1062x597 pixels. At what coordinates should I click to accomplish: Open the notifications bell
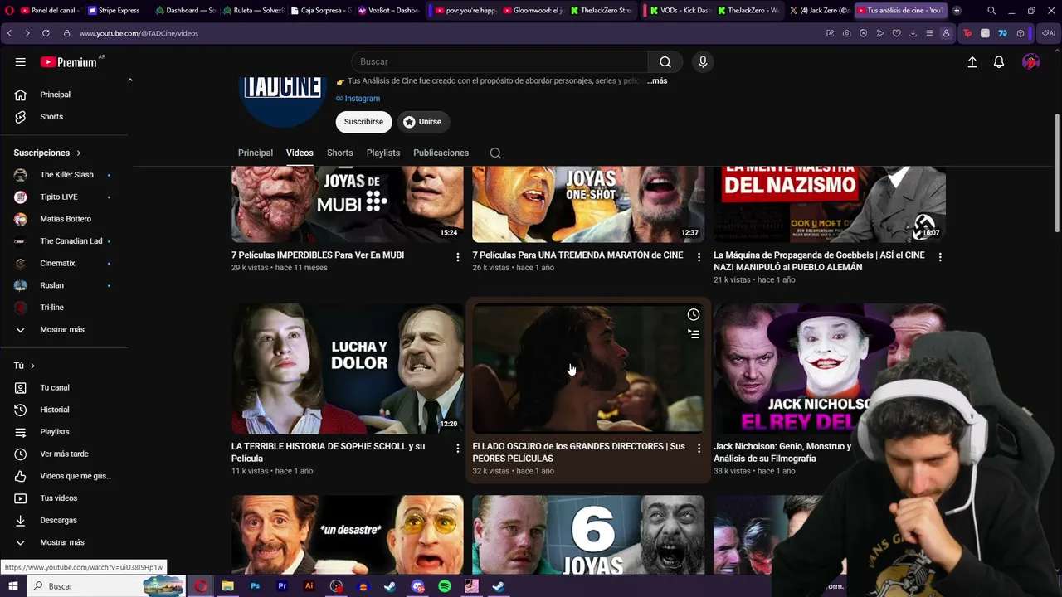[x=999, y=62]
